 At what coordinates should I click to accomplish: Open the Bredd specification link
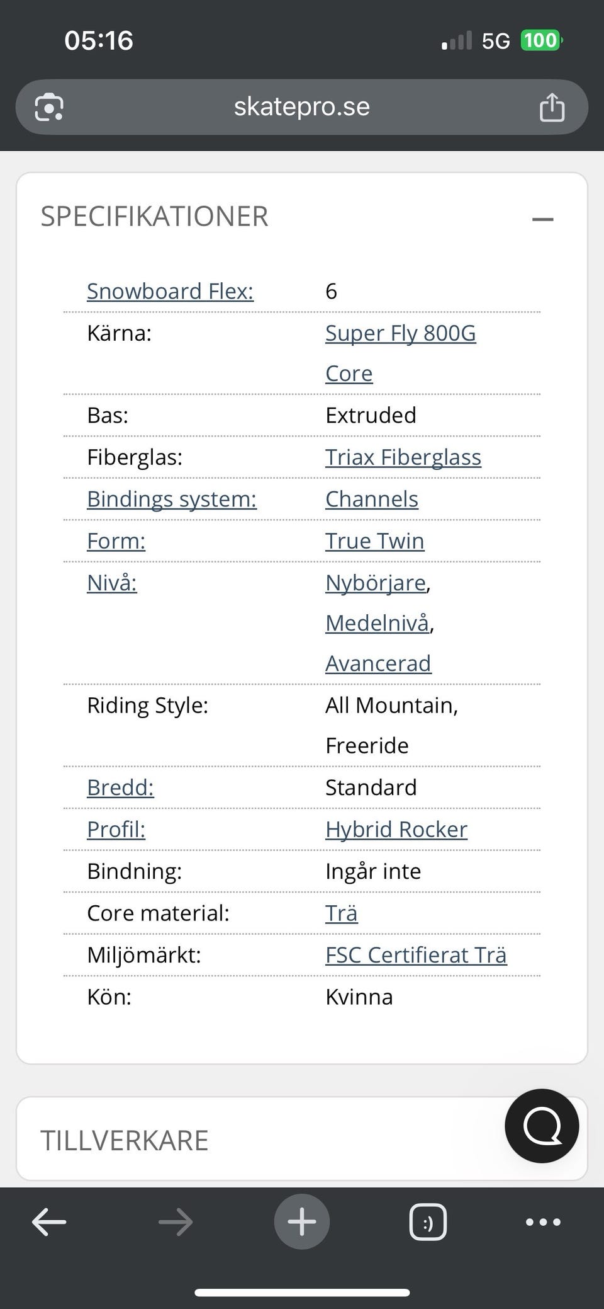[120, 787]
